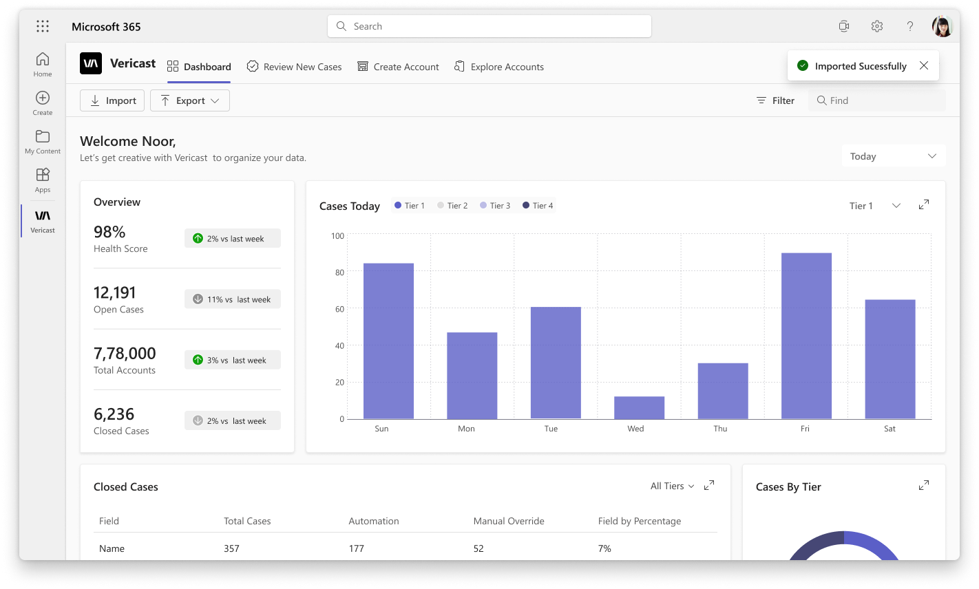Toggle Tier 2 in chart legend

click(x=452, y=205)
